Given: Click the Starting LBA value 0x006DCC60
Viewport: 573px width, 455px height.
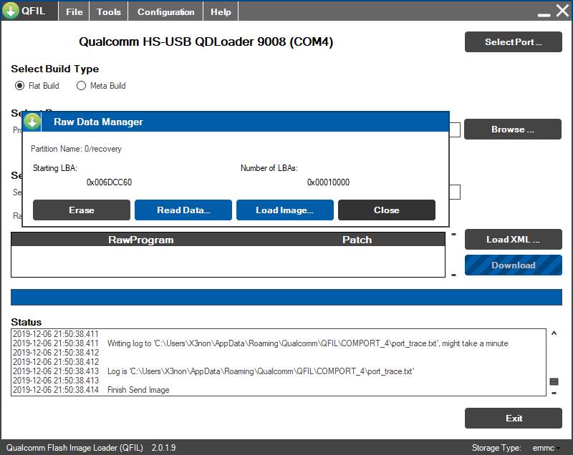Looking at the screenshot, I should (x=109, y=182).
